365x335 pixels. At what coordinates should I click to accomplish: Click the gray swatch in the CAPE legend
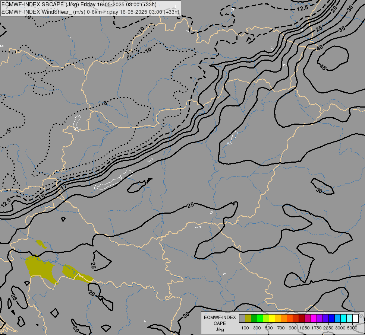pyautogui.click(x=242, y=318)
